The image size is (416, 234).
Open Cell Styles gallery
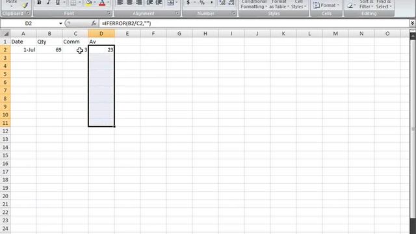(x=299, y=5)
